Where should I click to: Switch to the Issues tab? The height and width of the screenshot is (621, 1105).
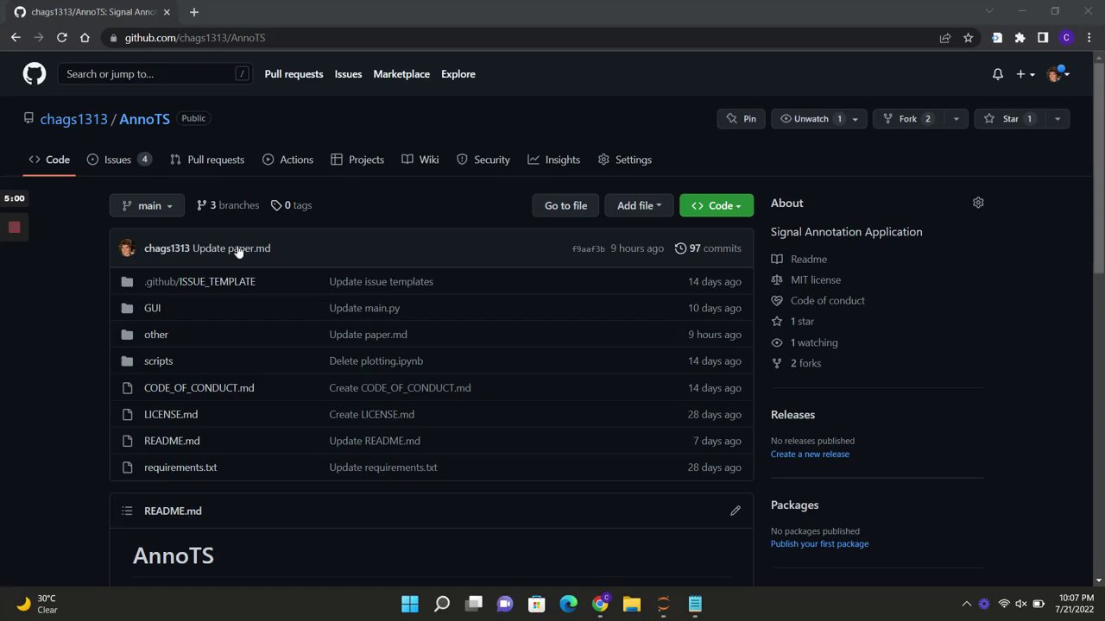[x=119, y=160]
